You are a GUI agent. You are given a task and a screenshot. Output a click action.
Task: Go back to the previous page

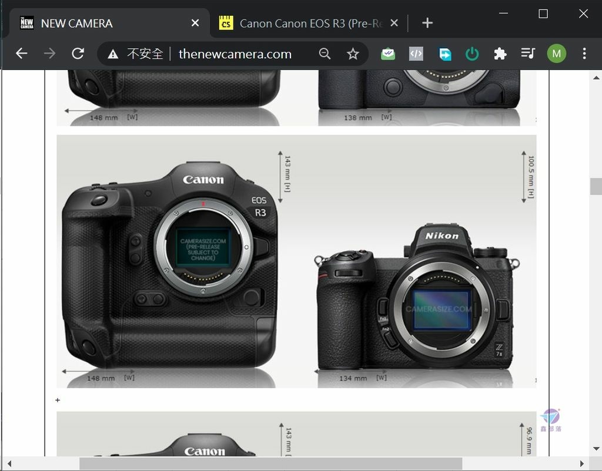point(22,53)
